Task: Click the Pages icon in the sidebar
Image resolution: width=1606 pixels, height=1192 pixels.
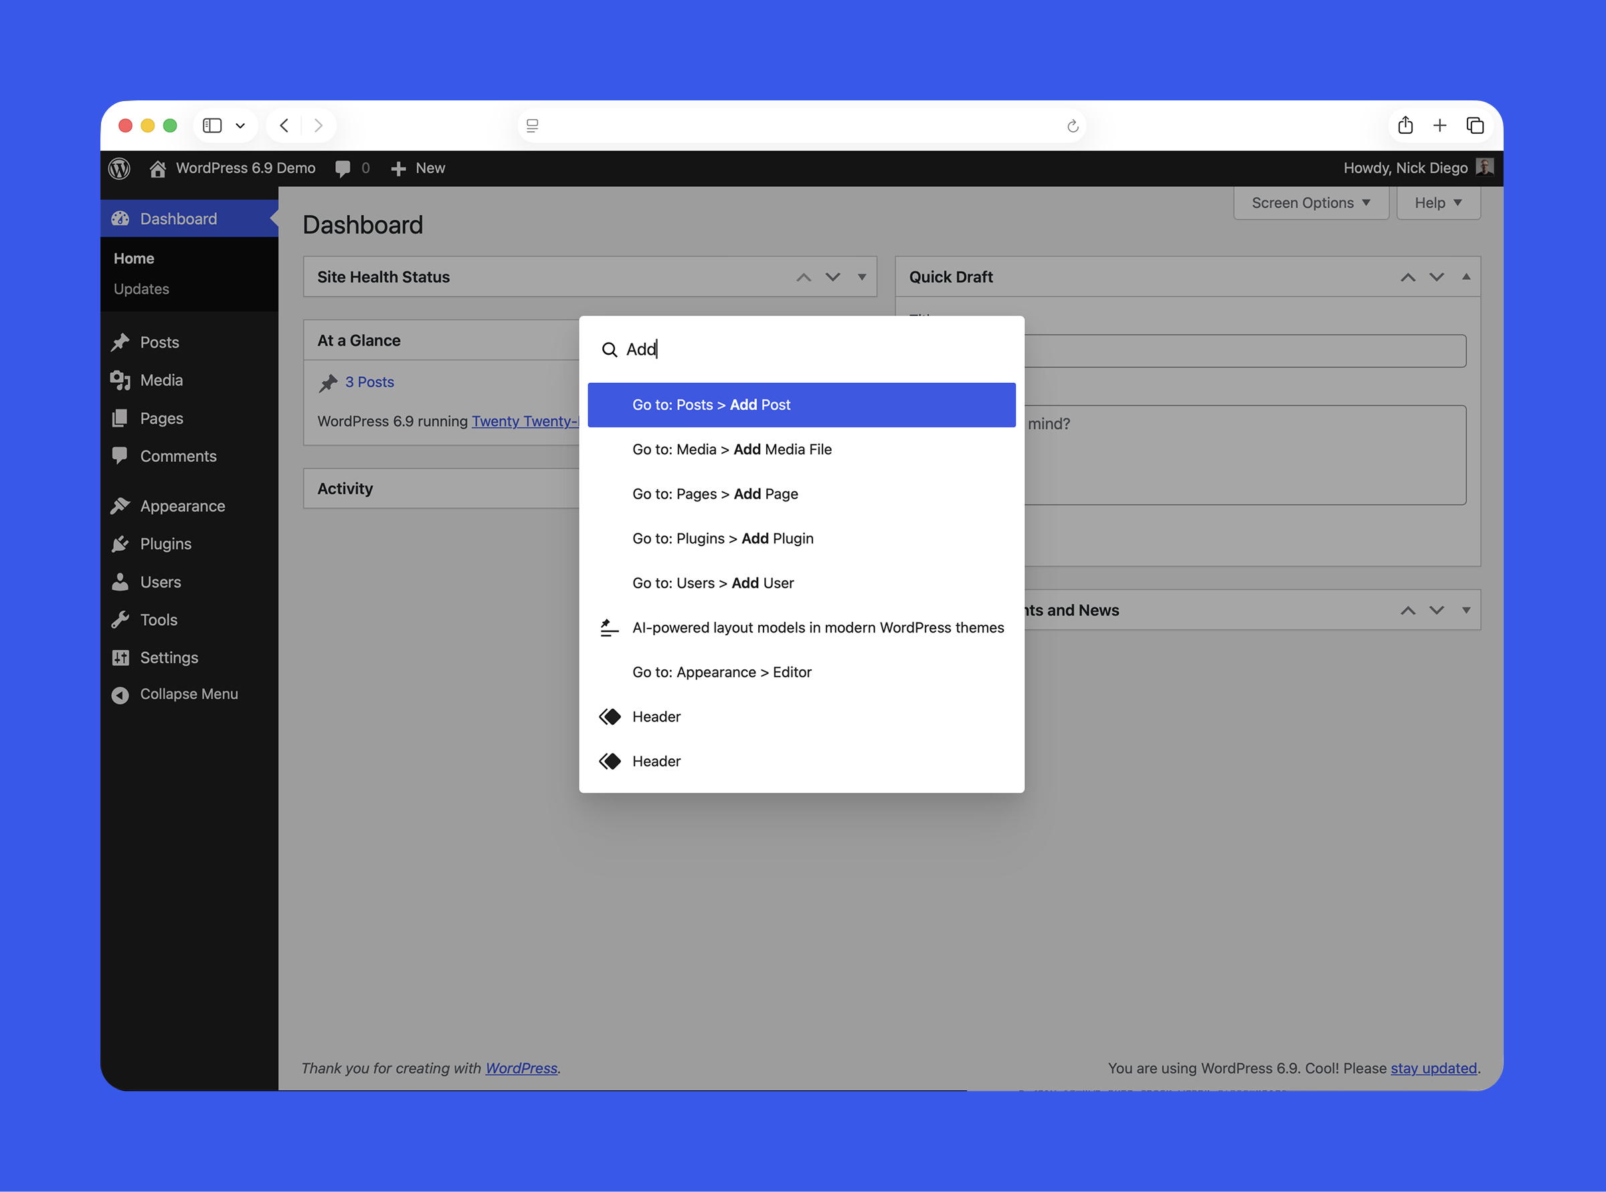Action: (120, 418)
